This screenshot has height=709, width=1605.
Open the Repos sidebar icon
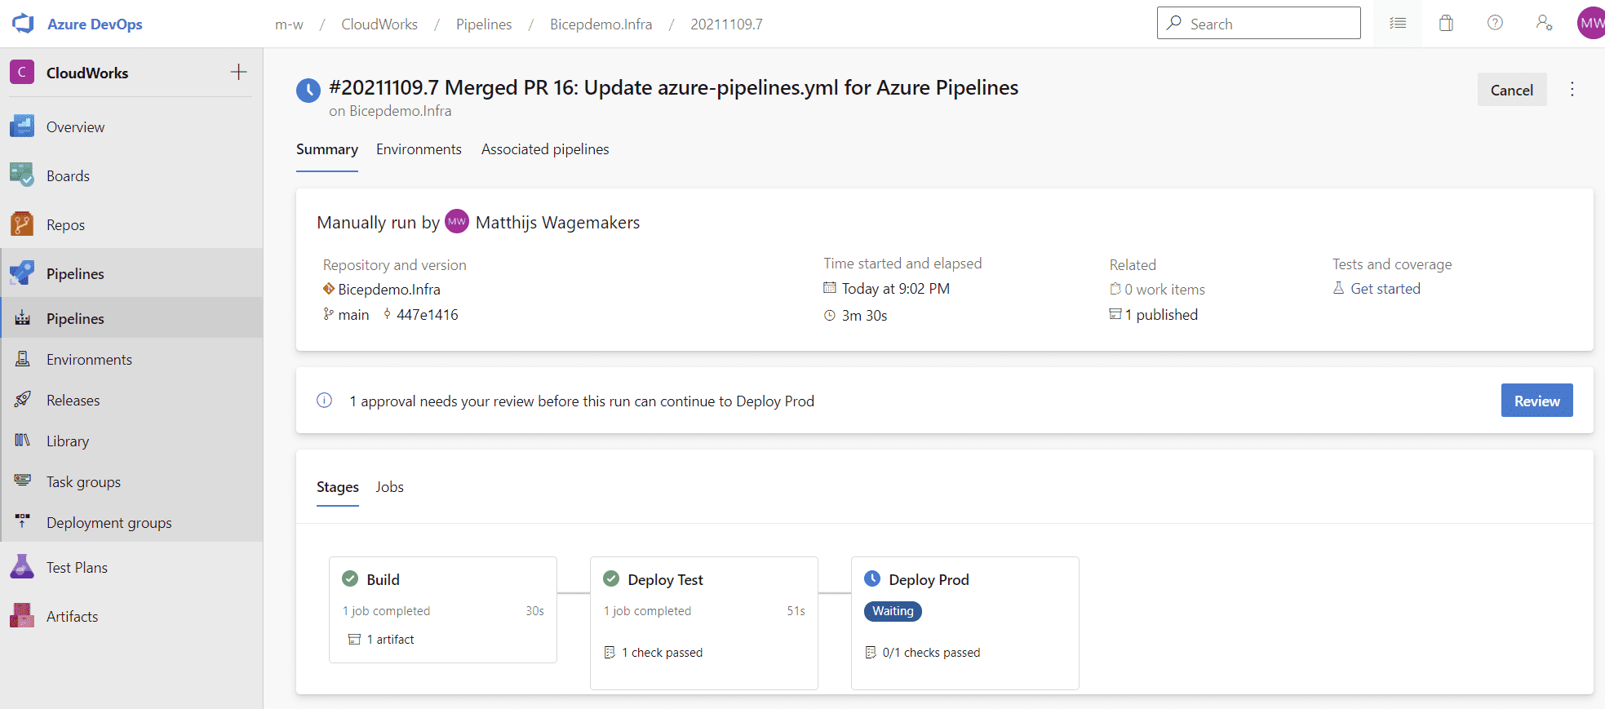pos(22,224)
